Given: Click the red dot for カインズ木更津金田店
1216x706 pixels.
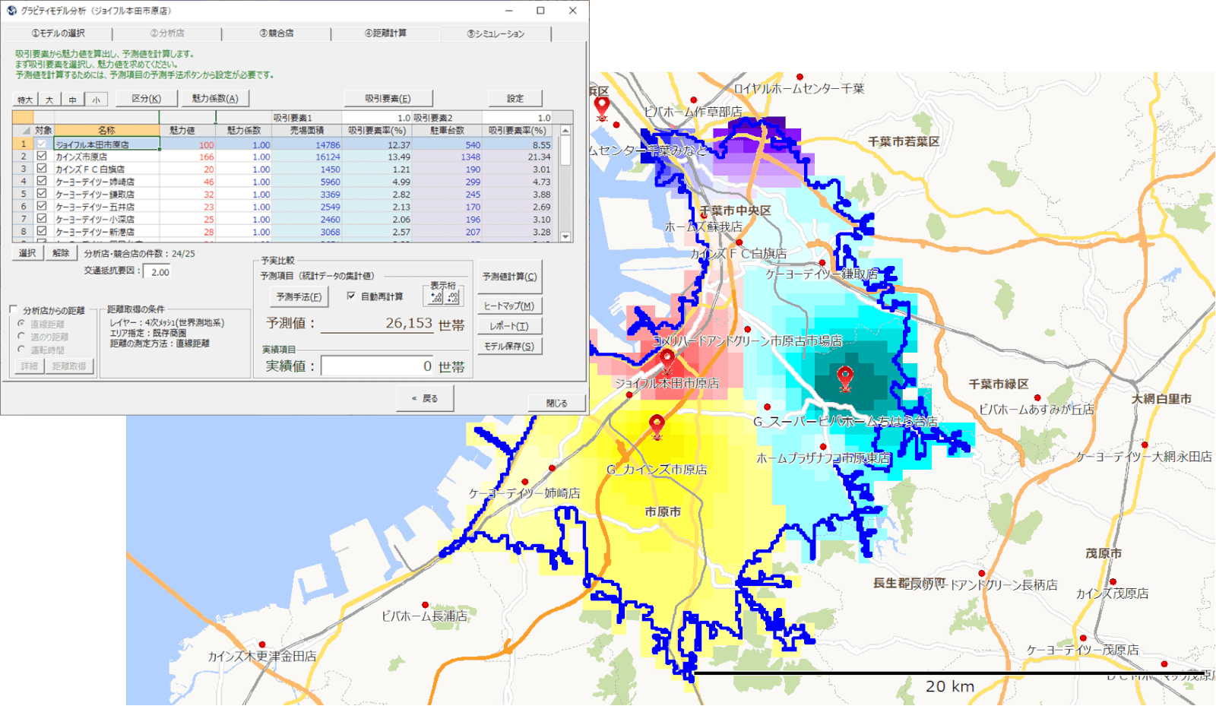Looking at the screenshot, I should 262,644.
